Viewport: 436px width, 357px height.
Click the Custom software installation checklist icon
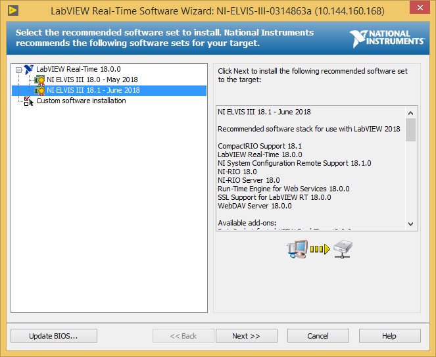(28, 101)
